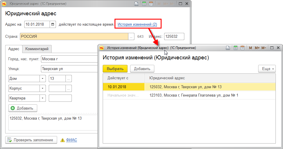Click the yellow Выбрать button

tap(115, 69)
